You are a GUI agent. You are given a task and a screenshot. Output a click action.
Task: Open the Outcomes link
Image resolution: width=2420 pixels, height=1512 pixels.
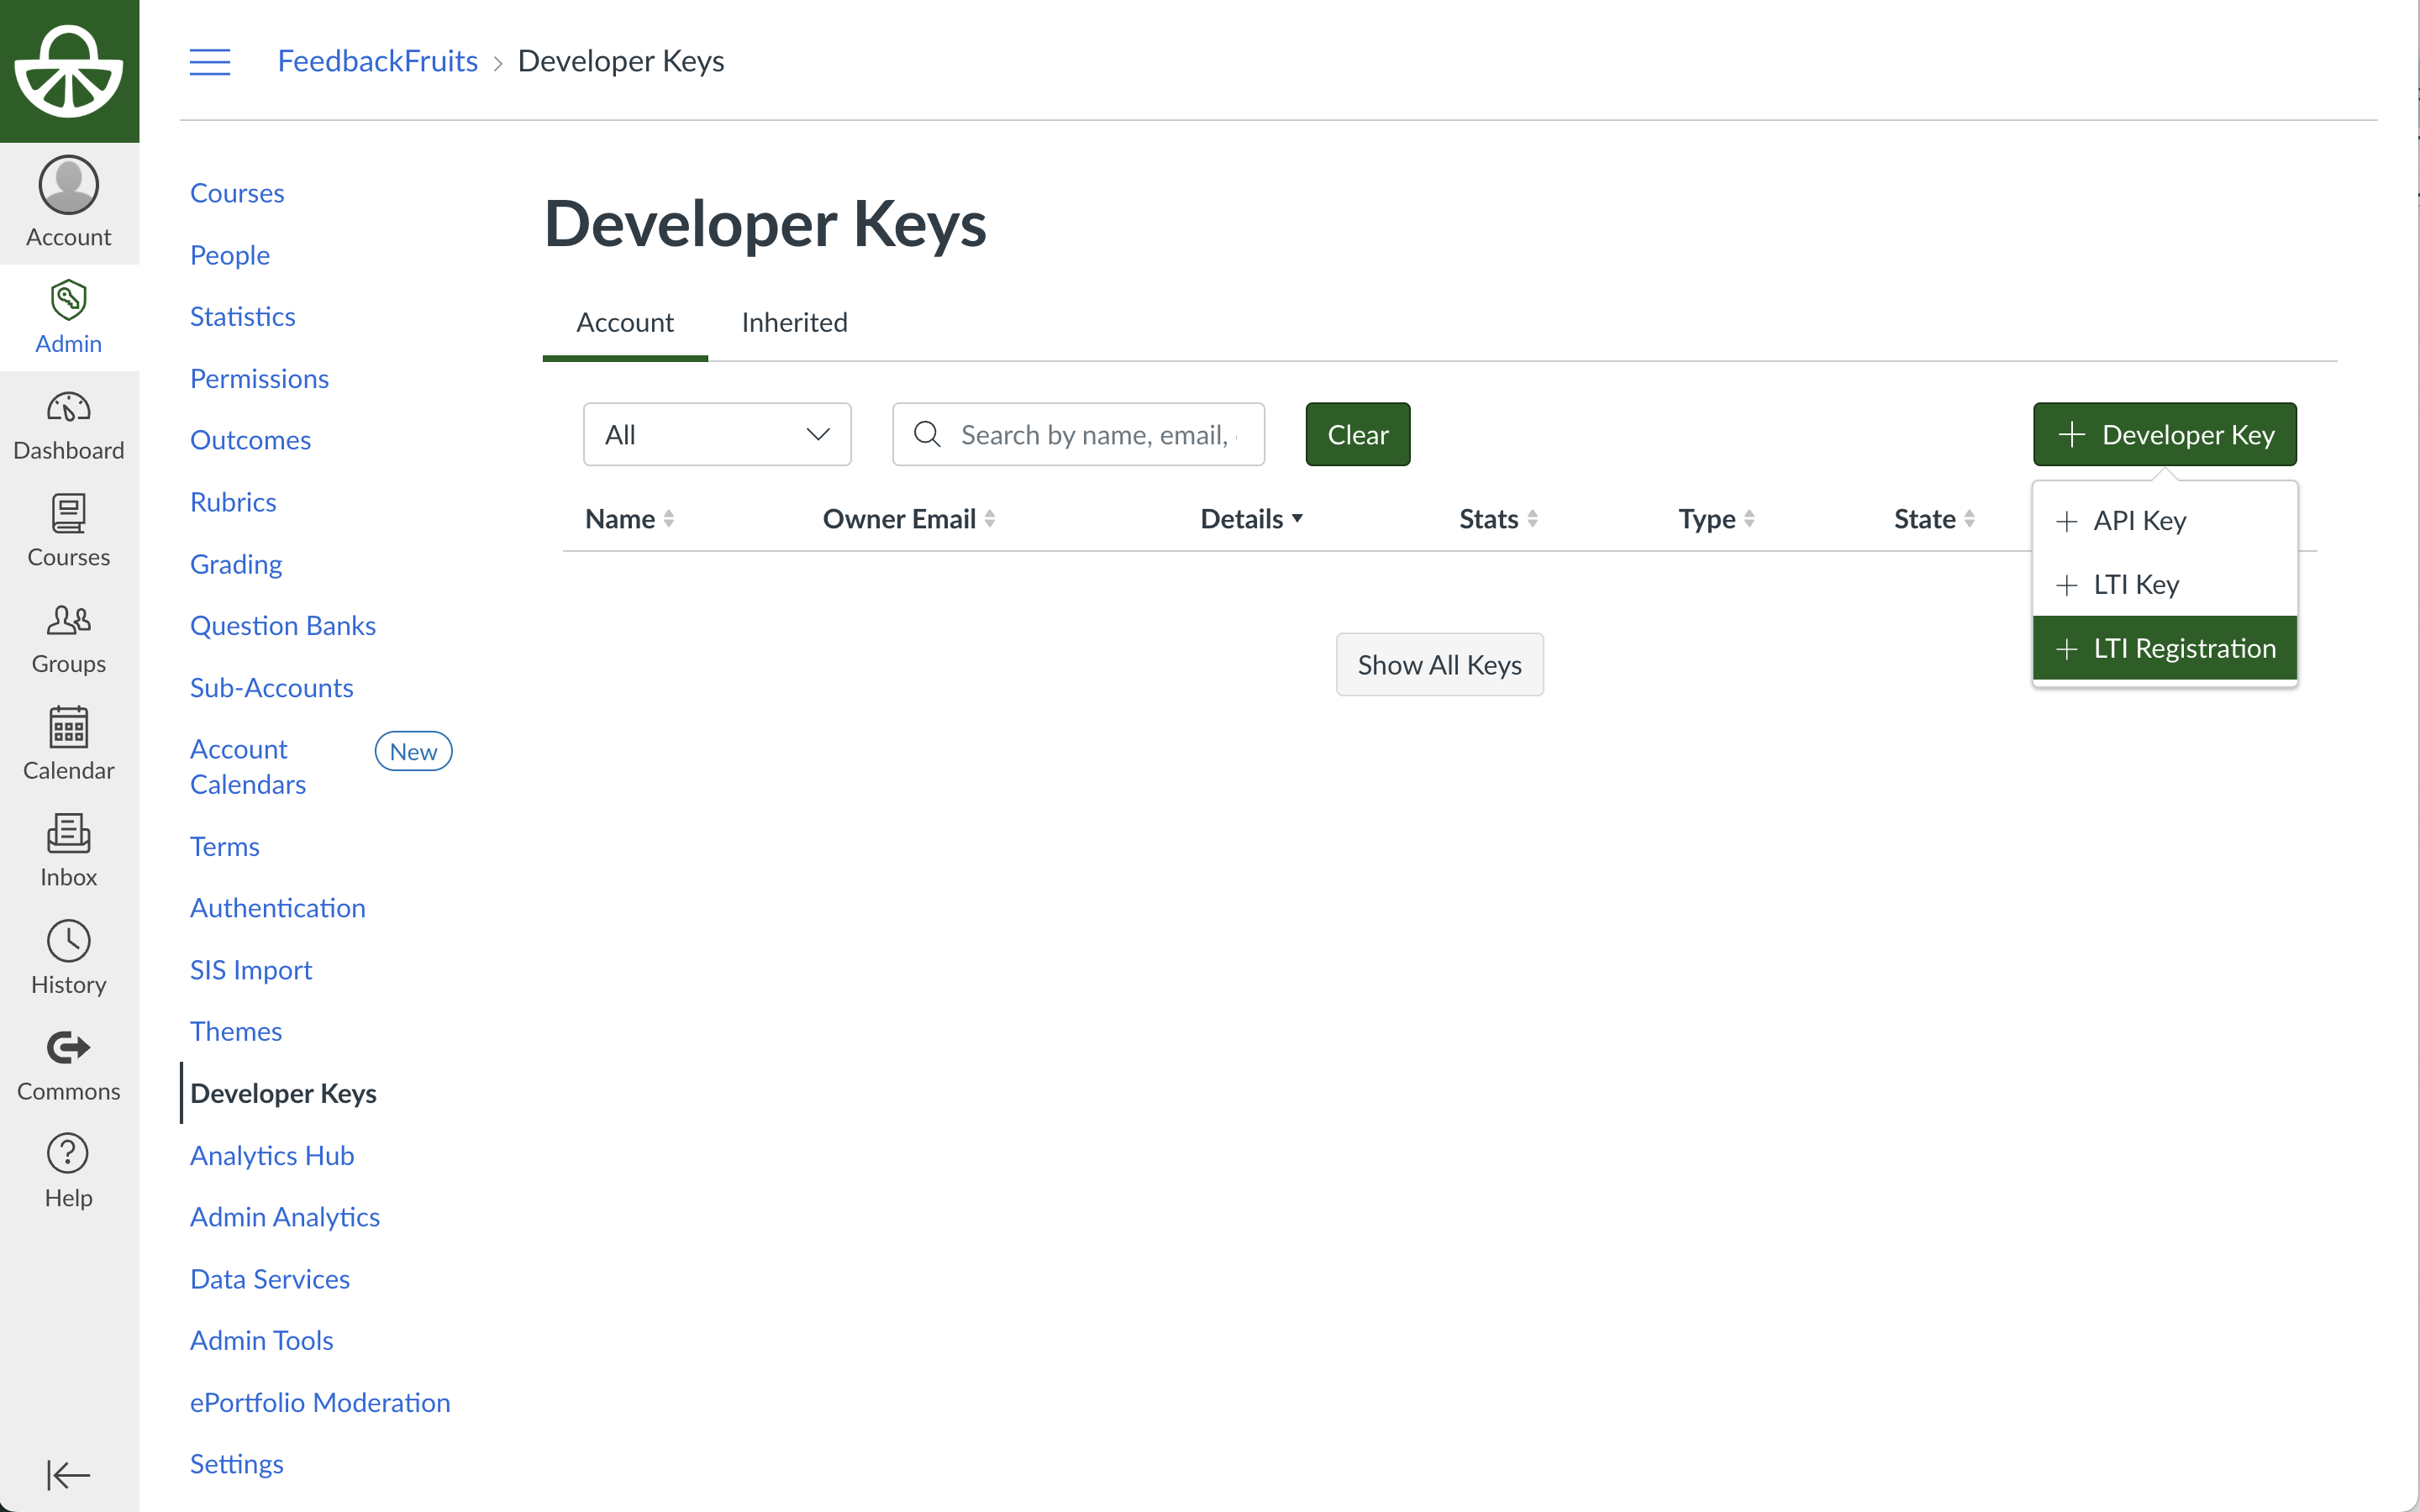pos(250,440)
